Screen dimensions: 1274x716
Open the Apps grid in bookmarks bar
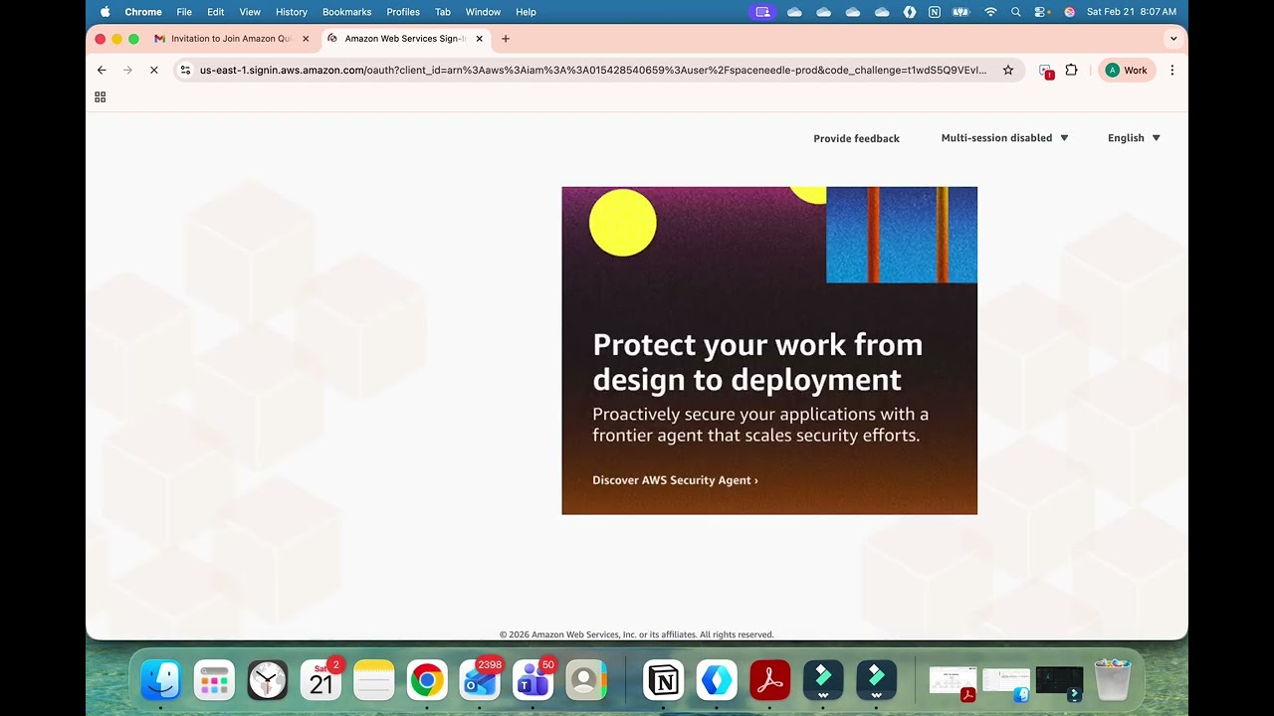pyautogui.click(x=100, y=96)
